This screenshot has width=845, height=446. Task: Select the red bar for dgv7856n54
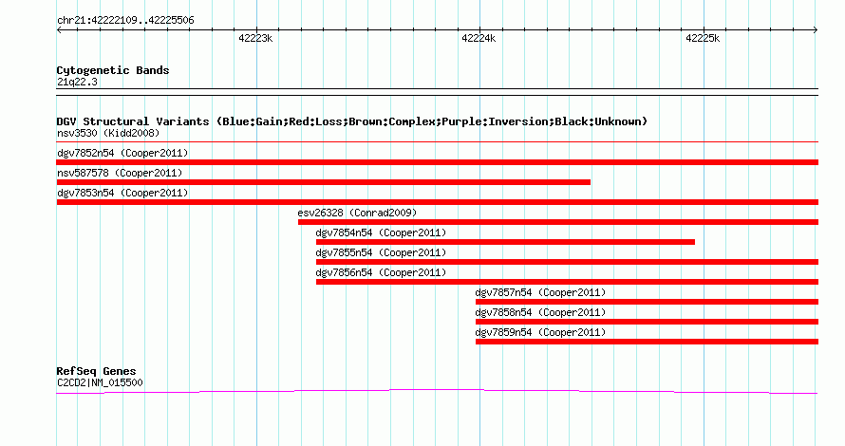(567, 282)
